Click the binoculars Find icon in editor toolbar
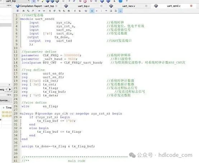This screenshot has width=199, height=163. pyautogui.click(x=23, y=11)
